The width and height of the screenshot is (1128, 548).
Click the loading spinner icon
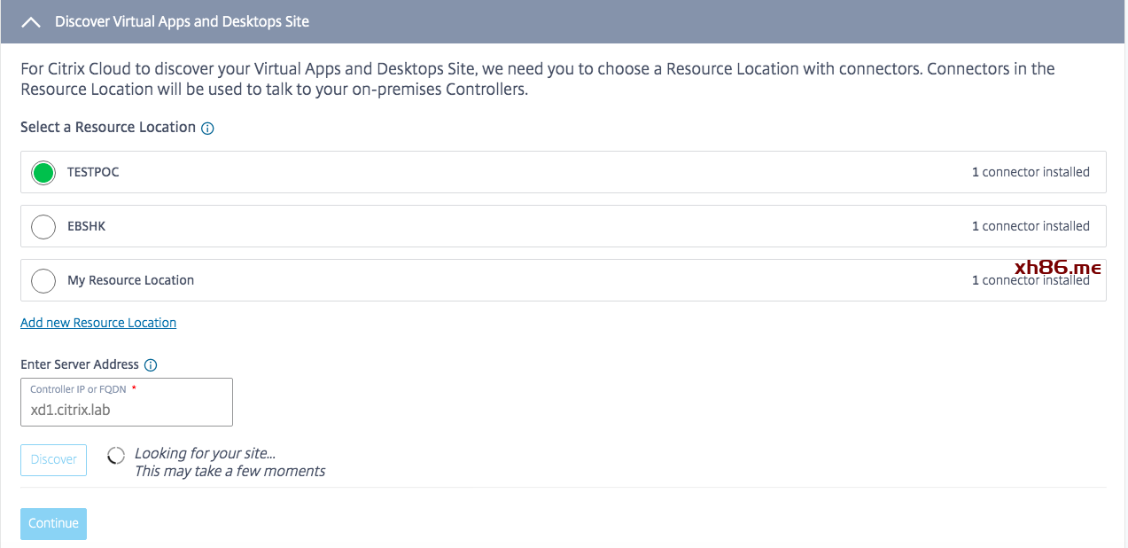tap(115, 456)
